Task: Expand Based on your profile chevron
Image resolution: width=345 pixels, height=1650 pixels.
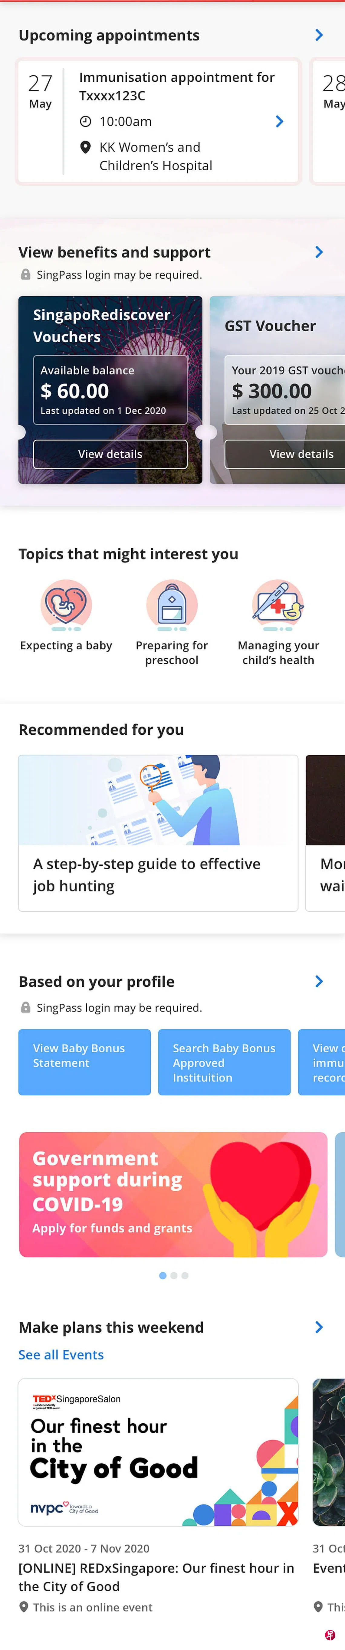Action: 319,981
